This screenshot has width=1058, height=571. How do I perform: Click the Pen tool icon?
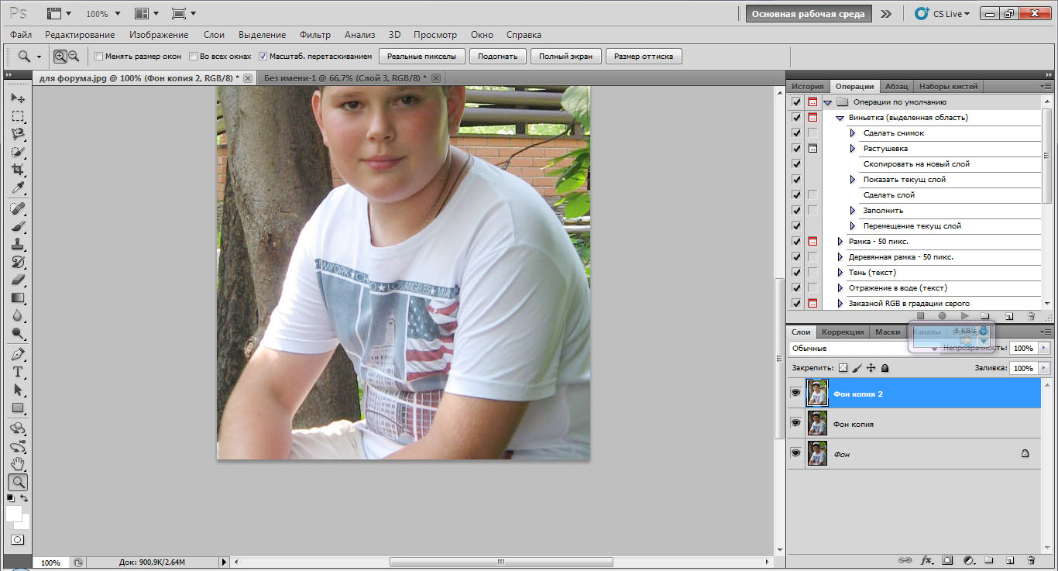click(18, 354)
